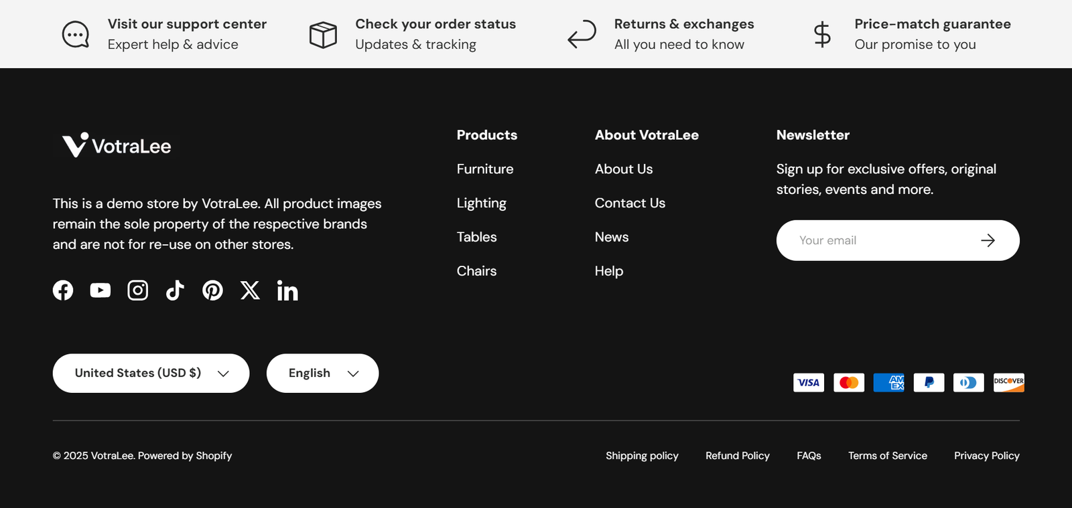
Task: Open the Contact Us page
Action: pos(630,203)
